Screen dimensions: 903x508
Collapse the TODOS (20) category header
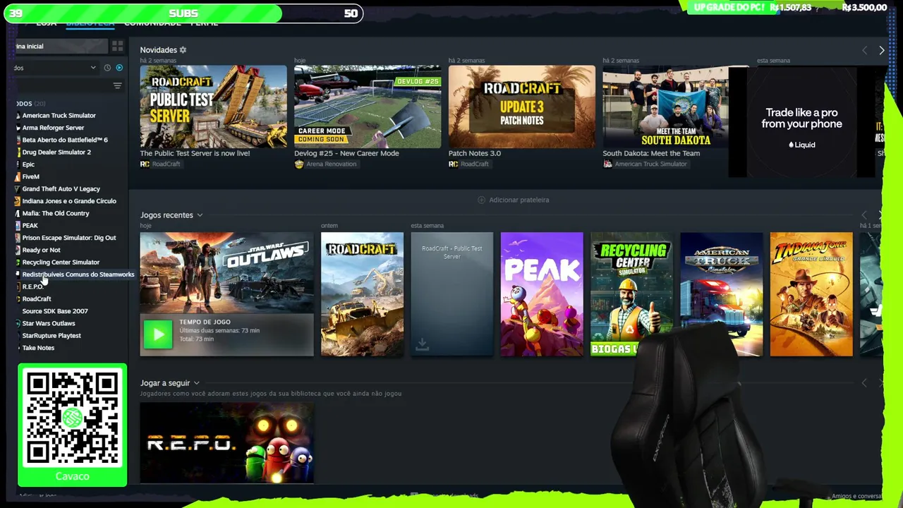tap(30, 104)
